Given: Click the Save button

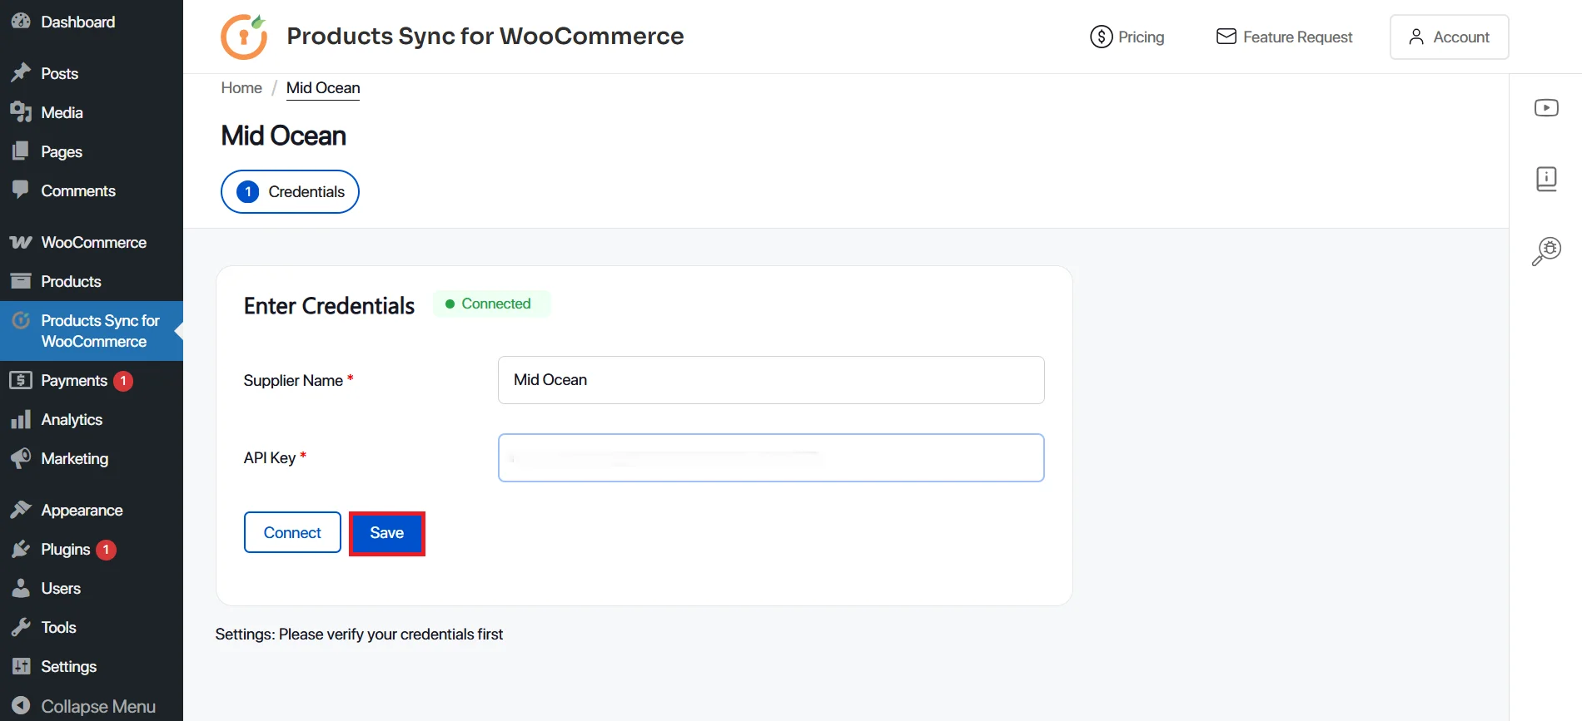Looking at the screenshot, I should click(x=387, y=533).
